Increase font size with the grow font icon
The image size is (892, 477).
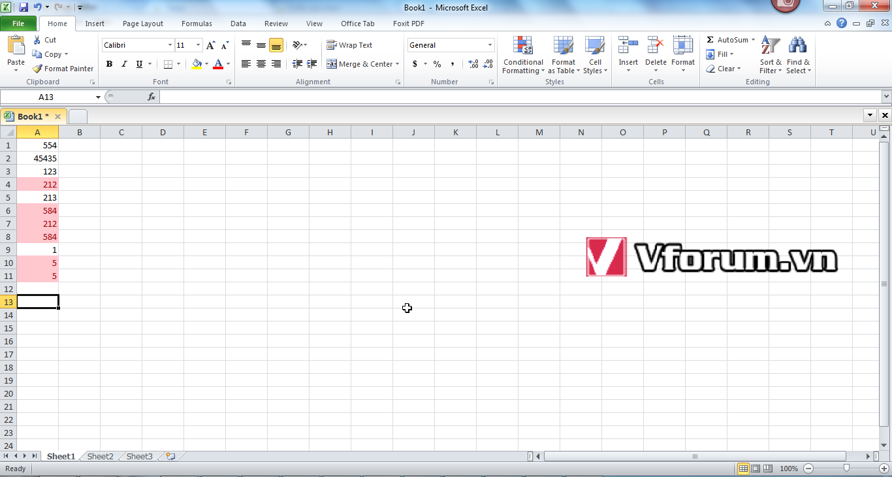pyautogui.click(x=210, y=45)
